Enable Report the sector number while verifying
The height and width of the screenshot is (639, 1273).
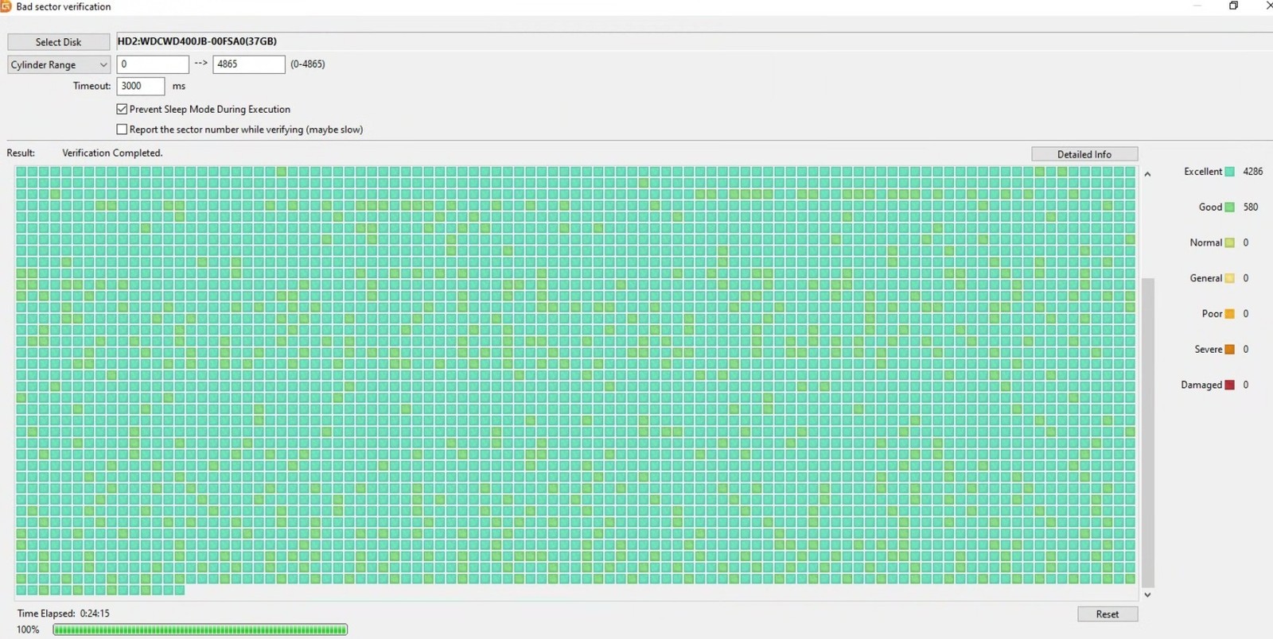coord(122,129)
